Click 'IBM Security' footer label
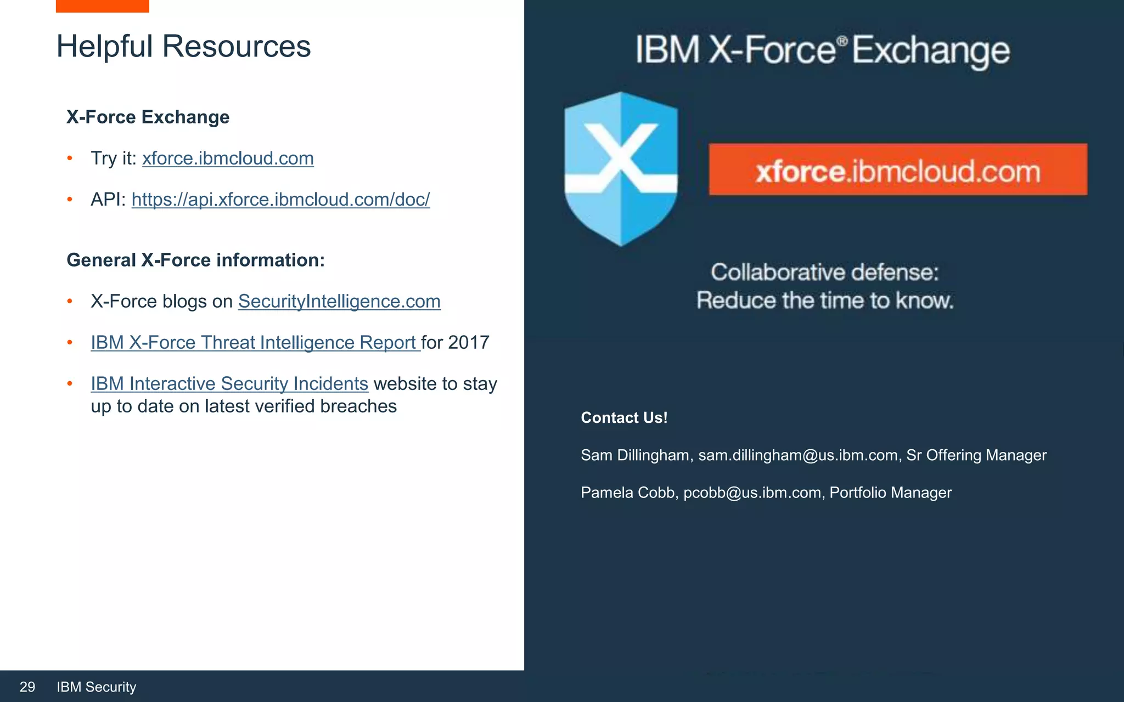The width and height of the screenshot is (1124, 702). [x=97, y=687]
